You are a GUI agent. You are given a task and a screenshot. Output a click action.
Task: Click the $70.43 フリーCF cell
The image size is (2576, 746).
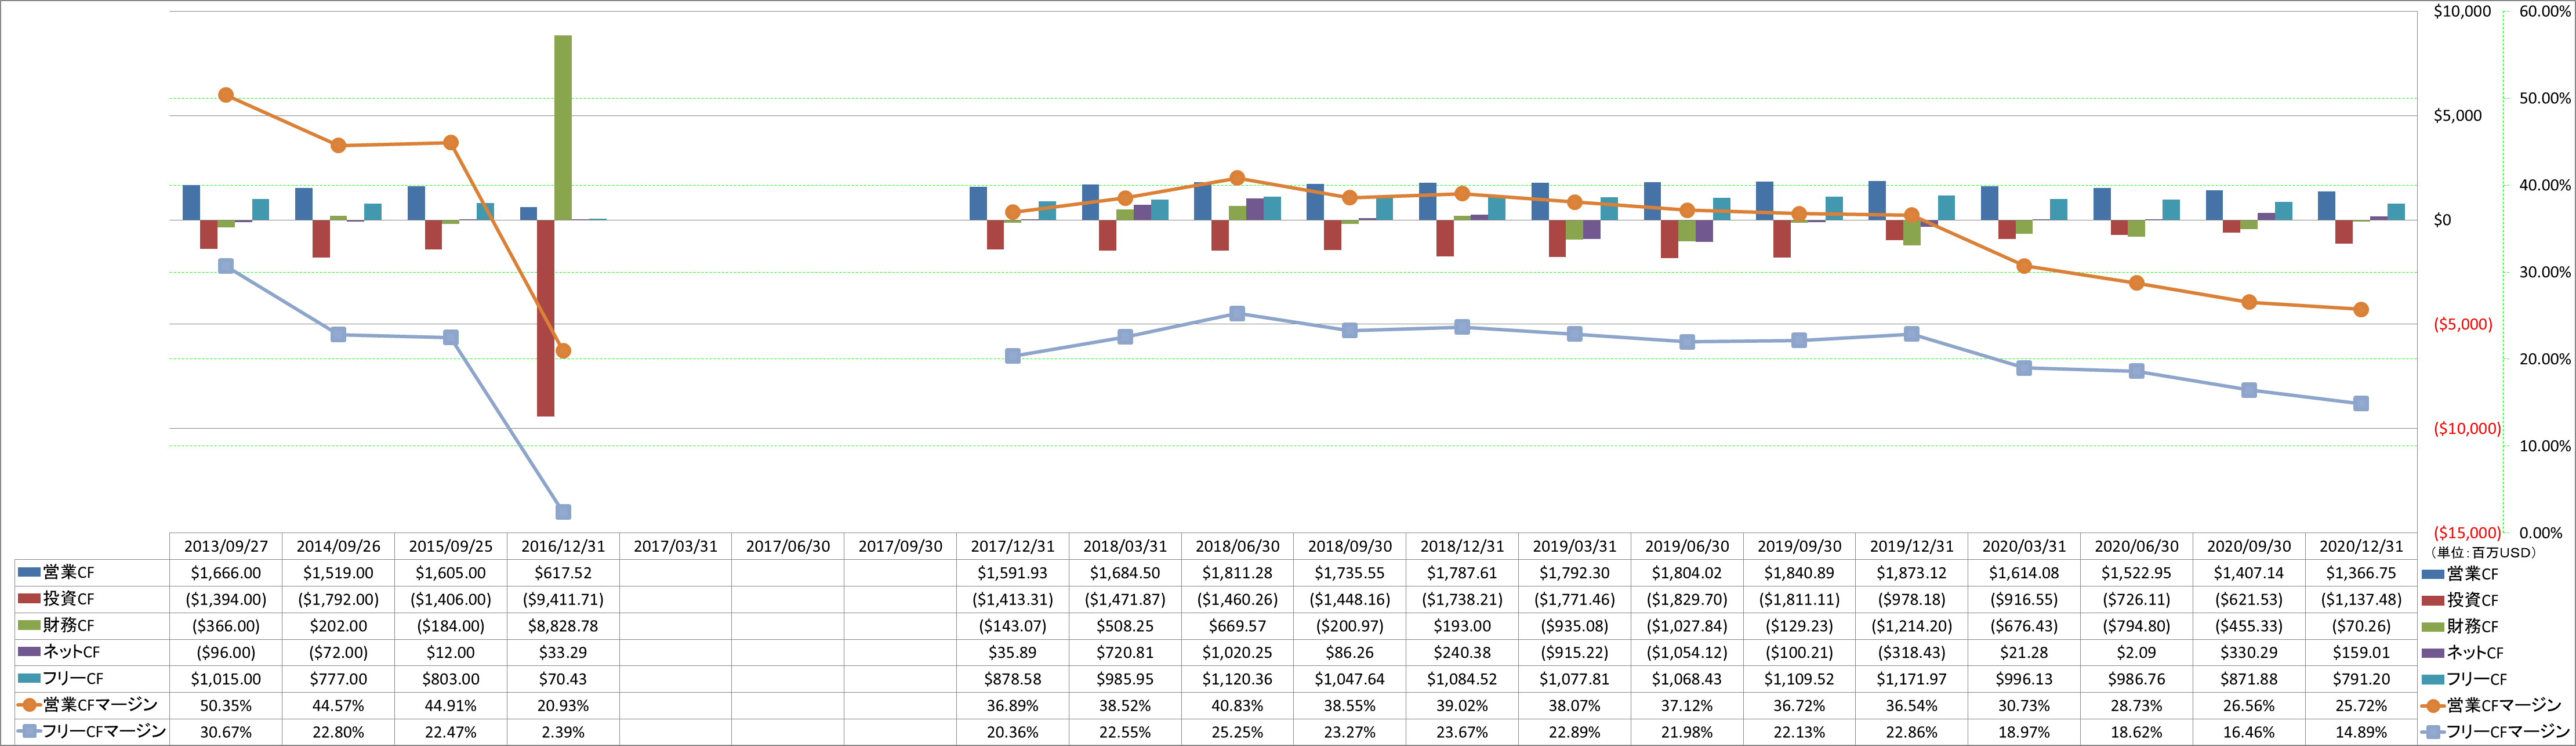(563, 679)
